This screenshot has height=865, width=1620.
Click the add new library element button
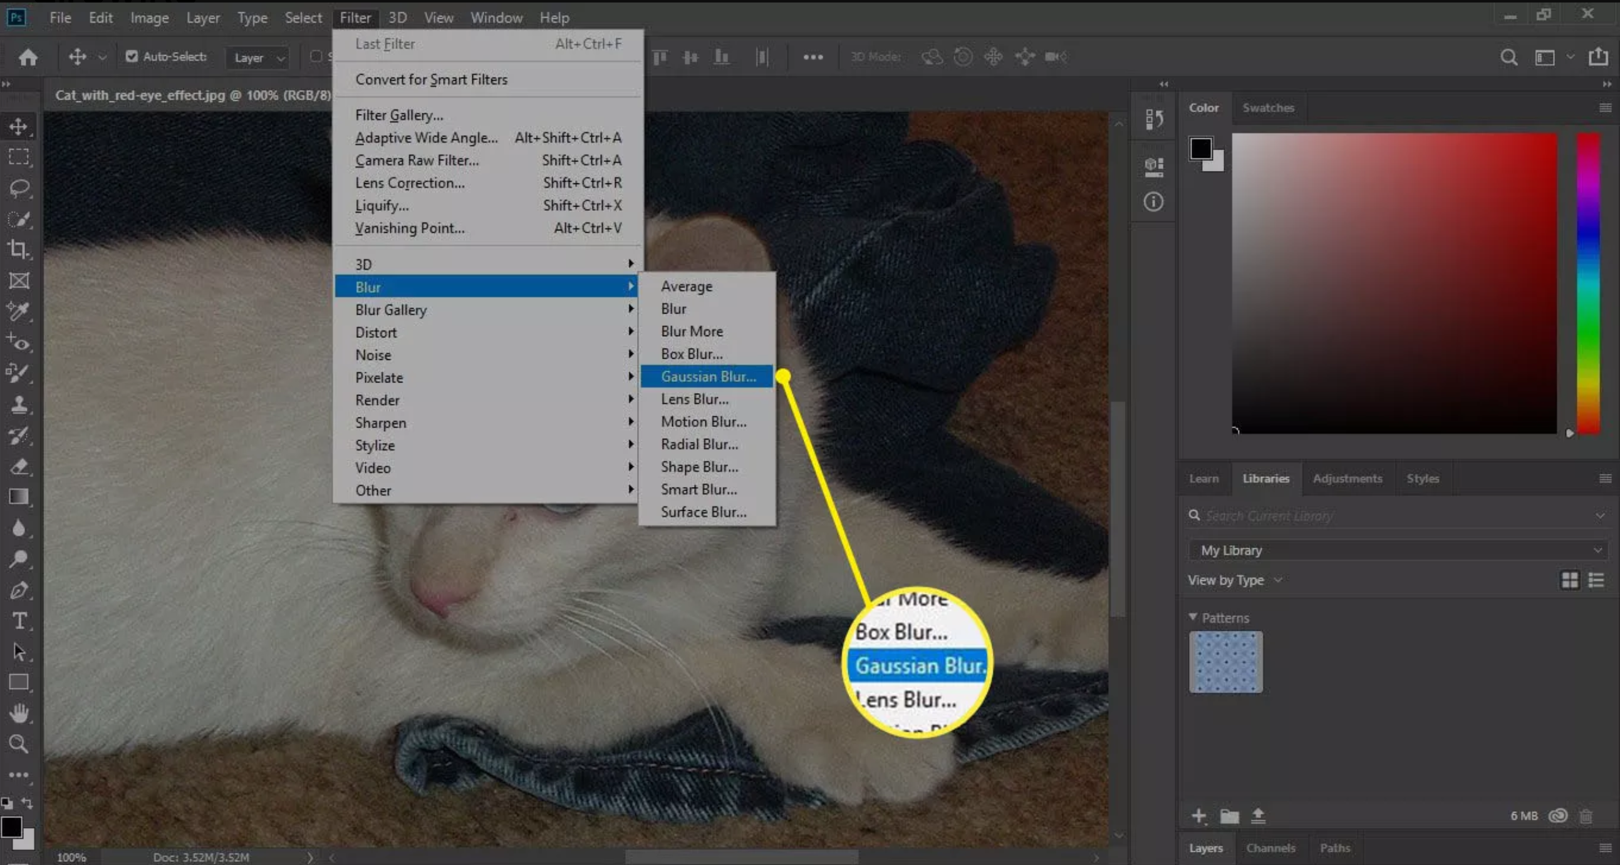(1199, 816)
